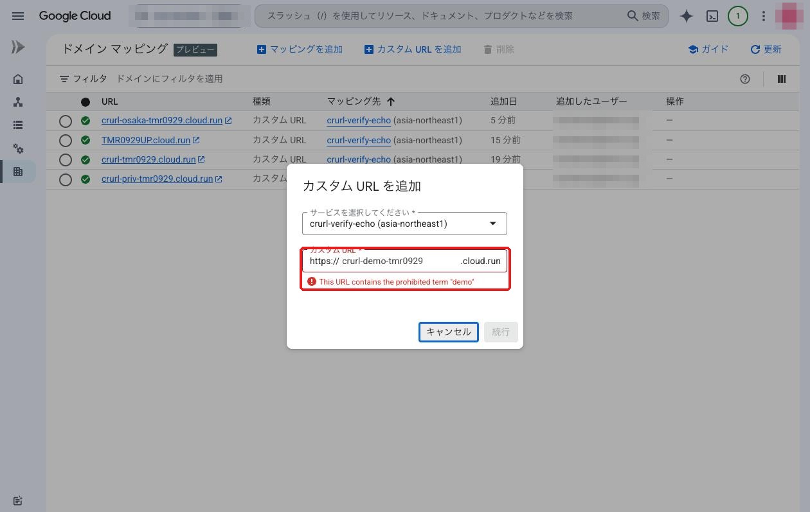Open release notes icon at sidebar bottom
The width and height of the screenshot is (810, 512).
pyautogui.click(x=18, y=500)
